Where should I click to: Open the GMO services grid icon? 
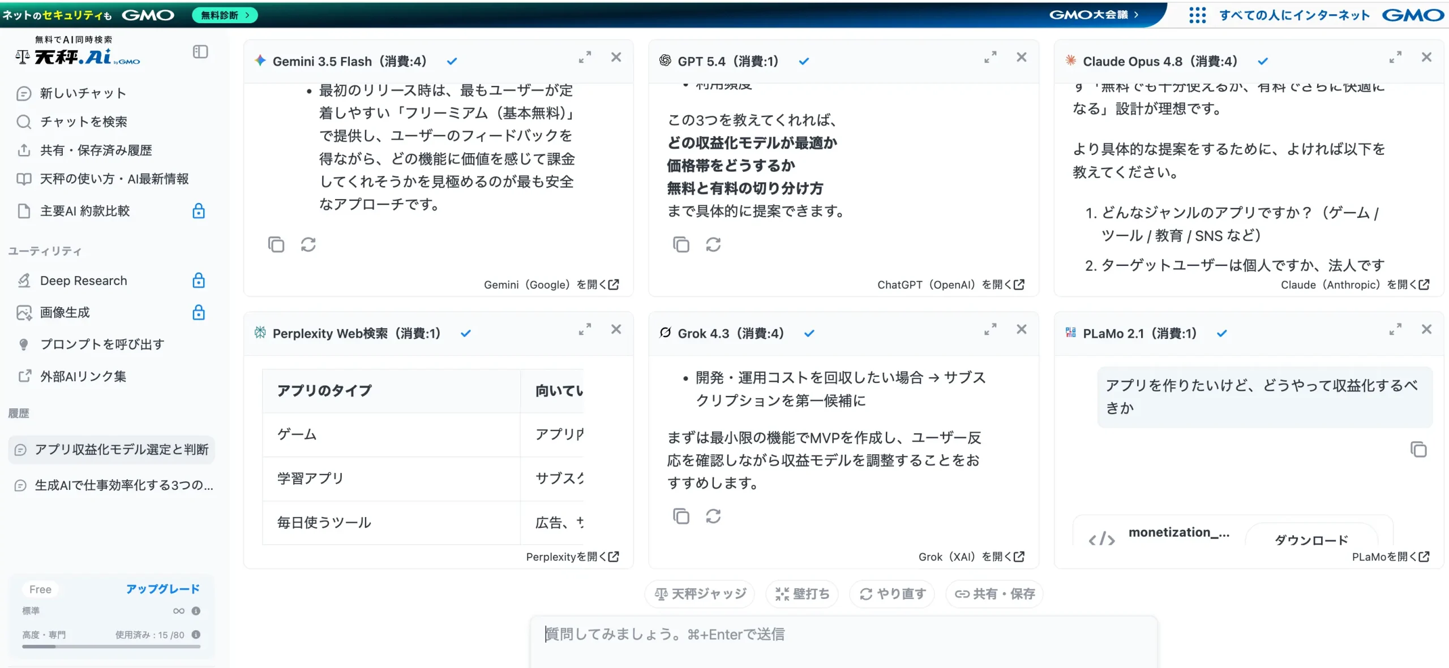tap(1197, 15)
